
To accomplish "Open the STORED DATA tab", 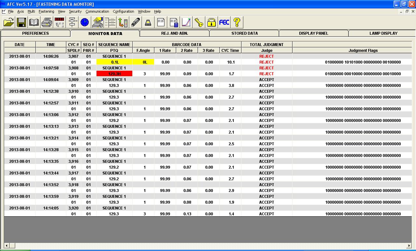I will (x=244, y=33).
